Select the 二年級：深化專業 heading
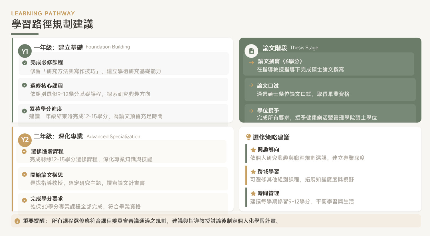Image resolution: width=430 pixels, height=236 pixels. coord(58,136)
